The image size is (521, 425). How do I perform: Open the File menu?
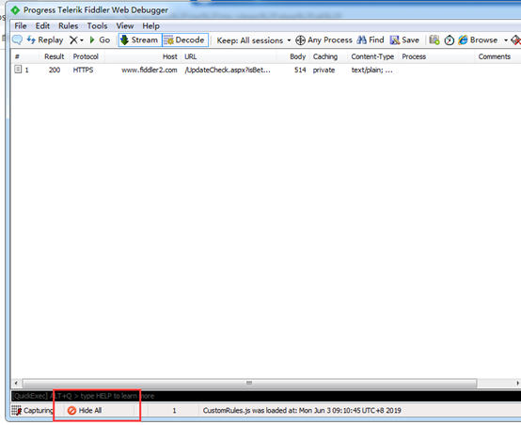pyautogui.click(x=21, y=26)
